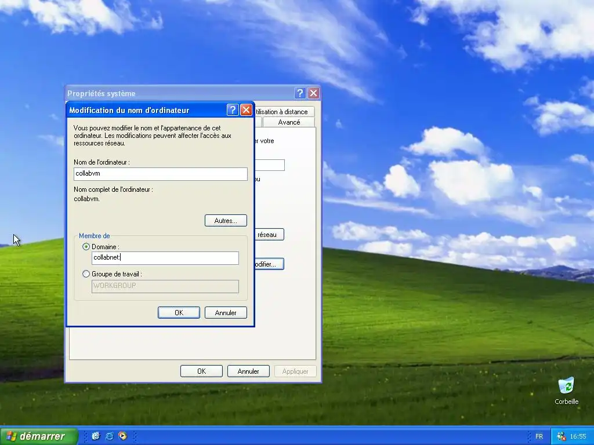
Task: Click Annuler in the computer name dialog
Action: coord(226,312)
